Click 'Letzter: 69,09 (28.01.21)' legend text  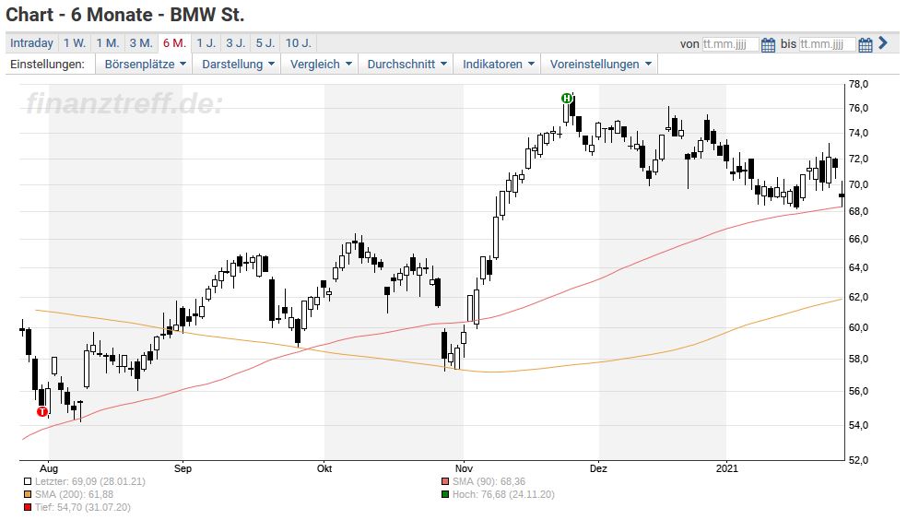coord(90,481)
